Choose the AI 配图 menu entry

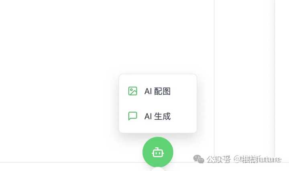click(158, 91)
